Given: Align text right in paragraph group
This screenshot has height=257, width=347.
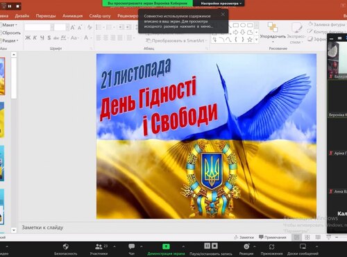Looking at the screenshot, I should pyautogui.click(x=113, y=38).
